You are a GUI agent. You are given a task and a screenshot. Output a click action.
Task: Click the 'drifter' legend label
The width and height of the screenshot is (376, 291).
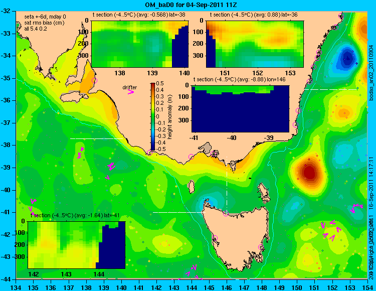(x=130, y=87)
